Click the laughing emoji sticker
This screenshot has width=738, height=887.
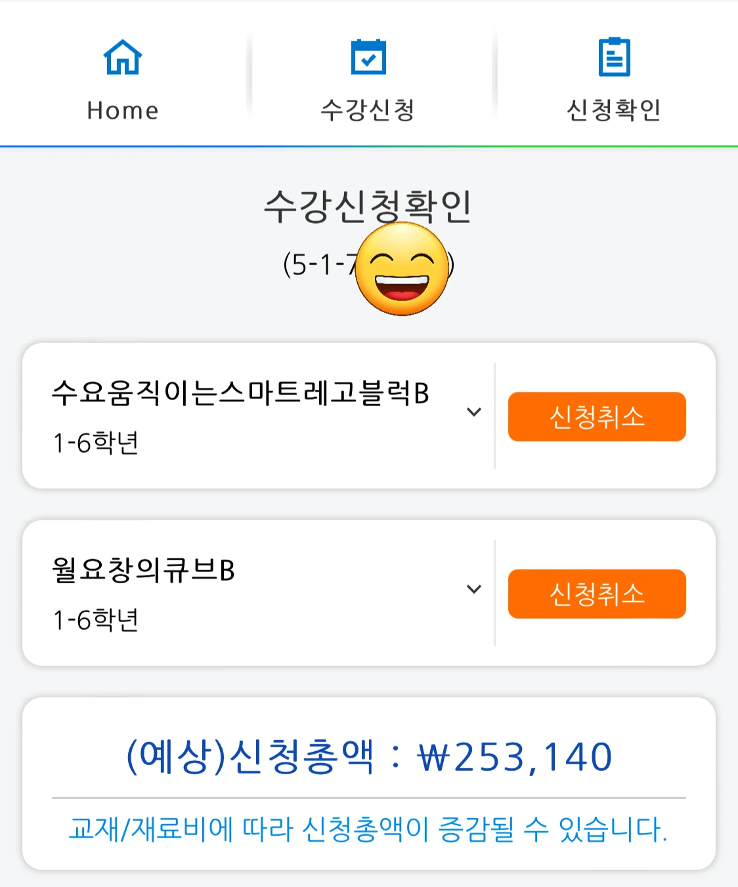402,269
